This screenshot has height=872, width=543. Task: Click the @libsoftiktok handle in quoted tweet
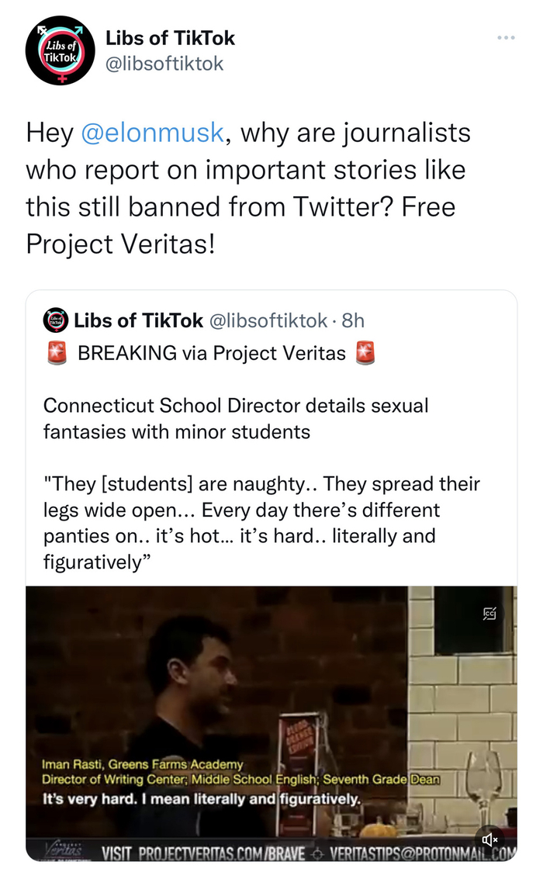(x=268, y=320)
